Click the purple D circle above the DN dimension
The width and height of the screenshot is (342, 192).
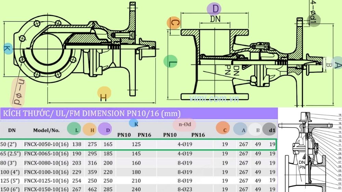(x=214, y=9)
